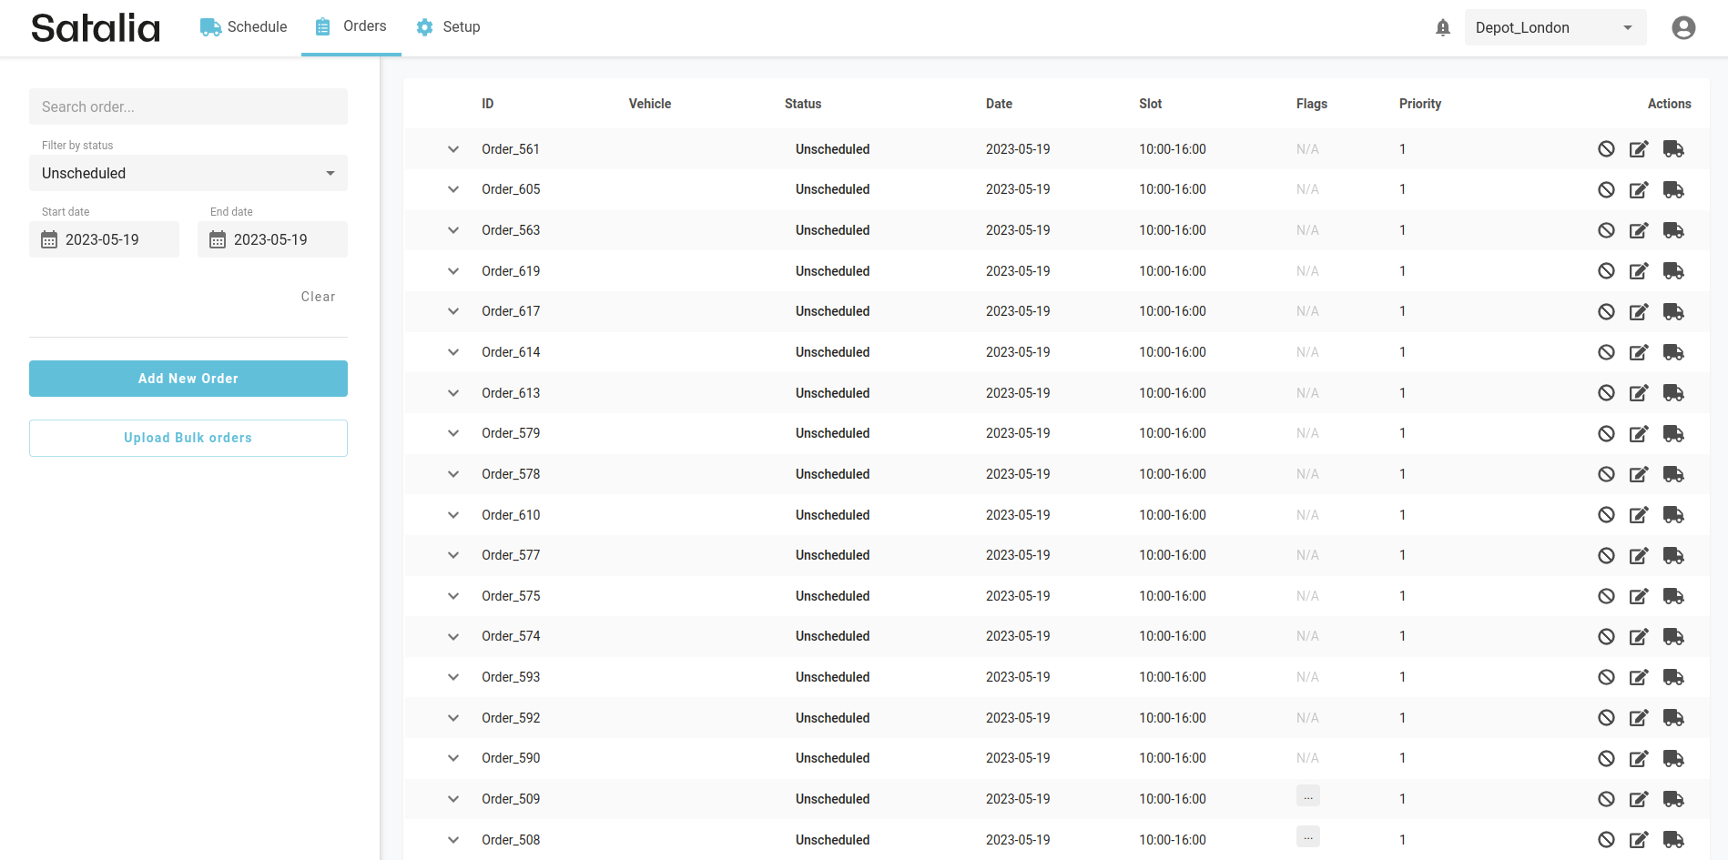Clear the filters with the Clear link
This screenshot has width=1728, height=860.
[x=318, y=297]
